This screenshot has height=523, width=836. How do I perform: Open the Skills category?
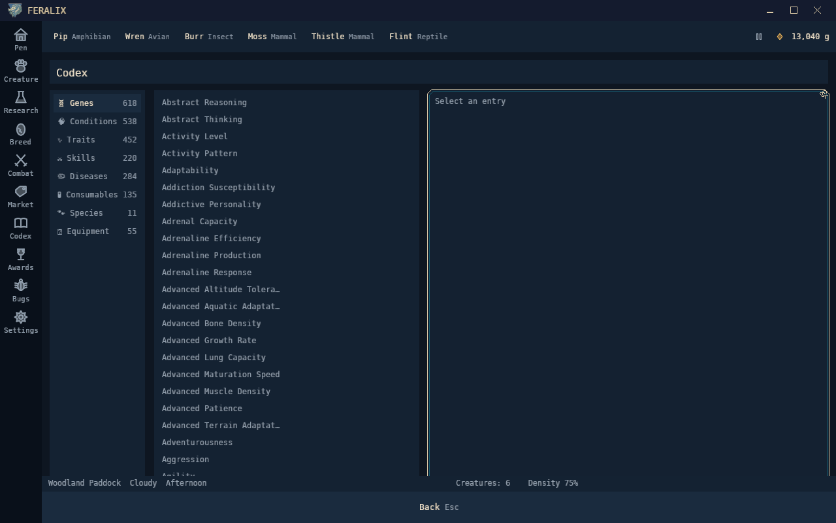click(97, 158)
